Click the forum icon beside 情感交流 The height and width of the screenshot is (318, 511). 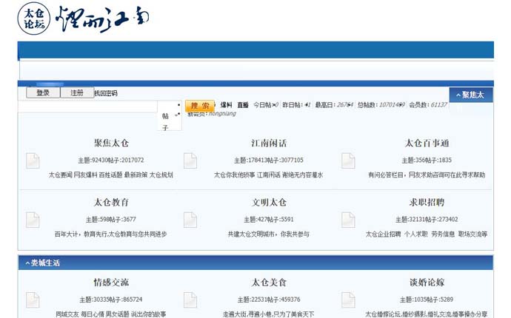(33, 300)
